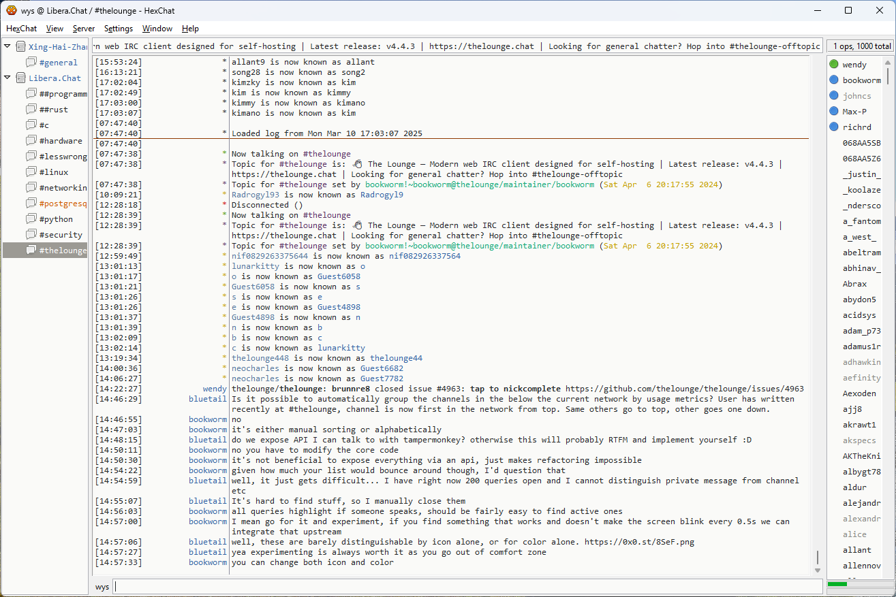Click the HexChat app icon in title bar

(x=12, y=10)
